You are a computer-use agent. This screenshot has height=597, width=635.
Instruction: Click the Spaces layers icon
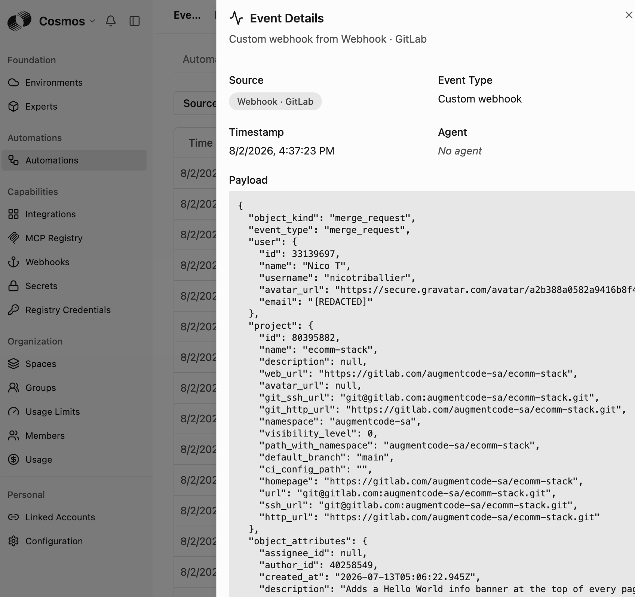pyautogui.click(x=13, y=364)
